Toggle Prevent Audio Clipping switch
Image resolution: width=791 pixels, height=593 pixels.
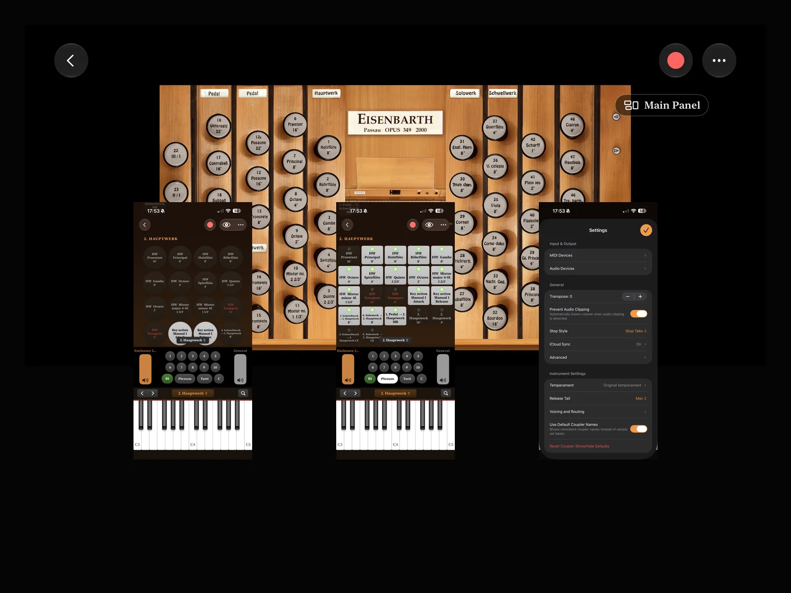tap(639, 314)
